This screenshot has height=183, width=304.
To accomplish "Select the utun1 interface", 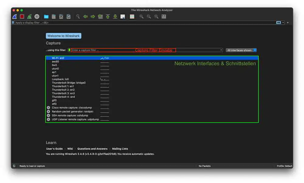I will pos(152,76).
